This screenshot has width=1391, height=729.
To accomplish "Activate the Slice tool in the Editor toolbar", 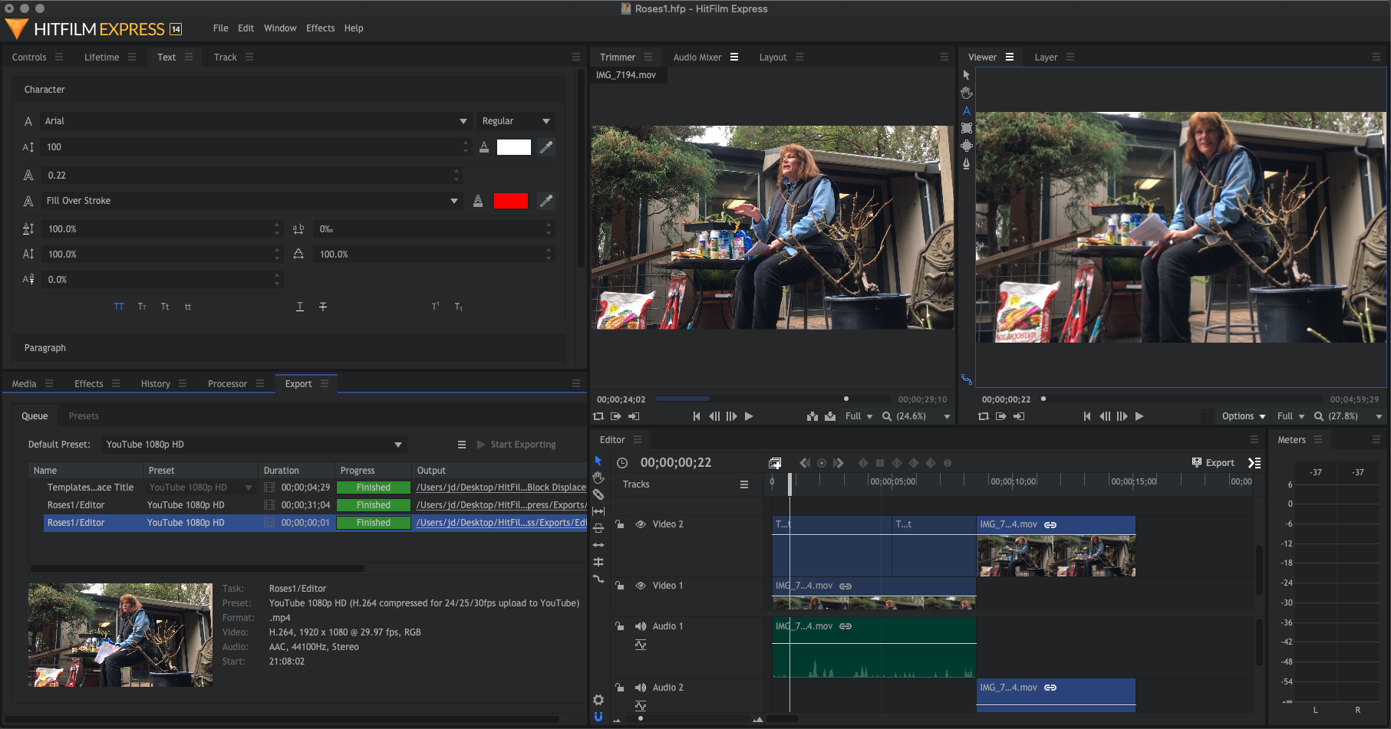I will pyautogui.click(x=598, y=494).
